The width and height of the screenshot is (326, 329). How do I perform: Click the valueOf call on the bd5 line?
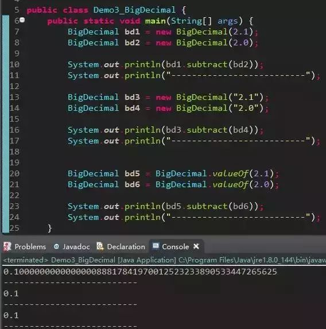230,173
